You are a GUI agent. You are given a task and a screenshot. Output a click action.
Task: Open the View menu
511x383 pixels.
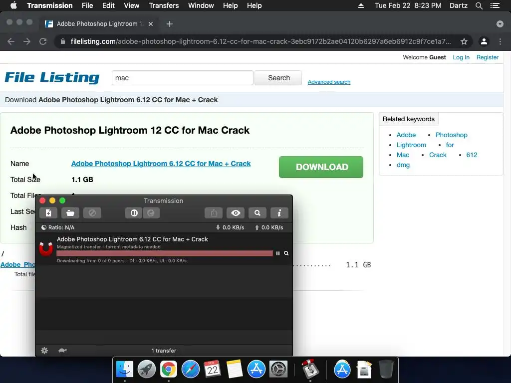click(132, 5)
